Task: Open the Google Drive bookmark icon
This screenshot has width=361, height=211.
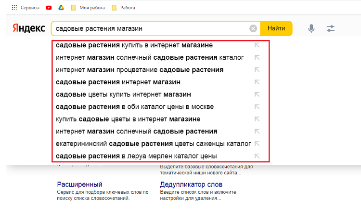Action: coord(61,8)
